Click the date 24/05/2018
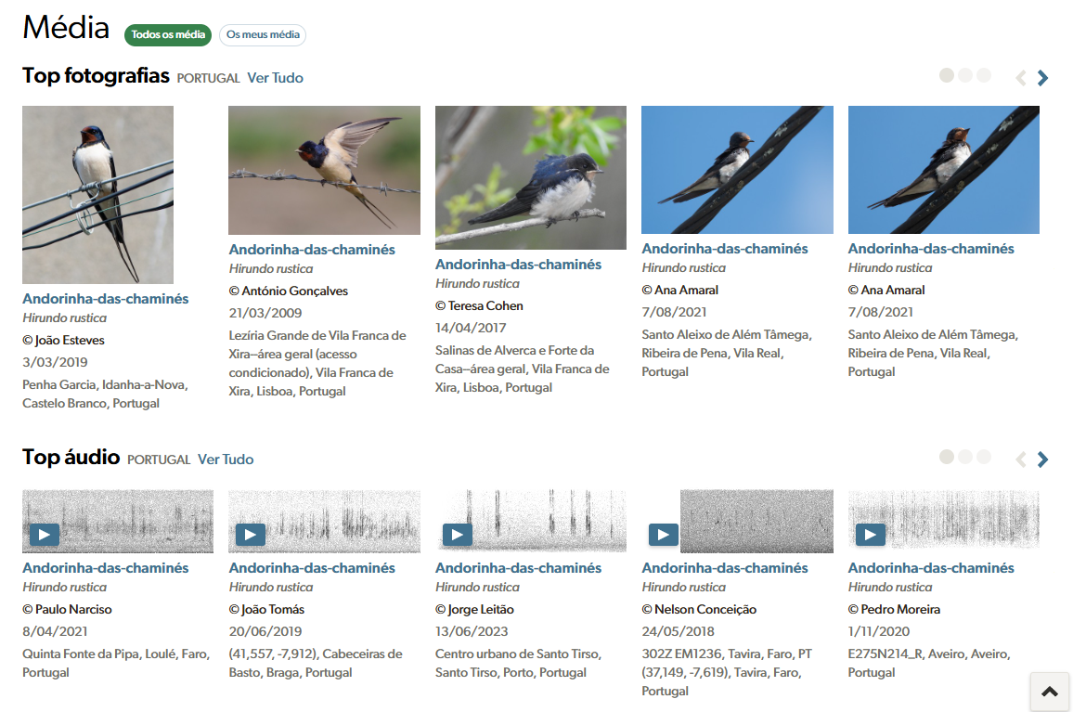 click(678, 631)
